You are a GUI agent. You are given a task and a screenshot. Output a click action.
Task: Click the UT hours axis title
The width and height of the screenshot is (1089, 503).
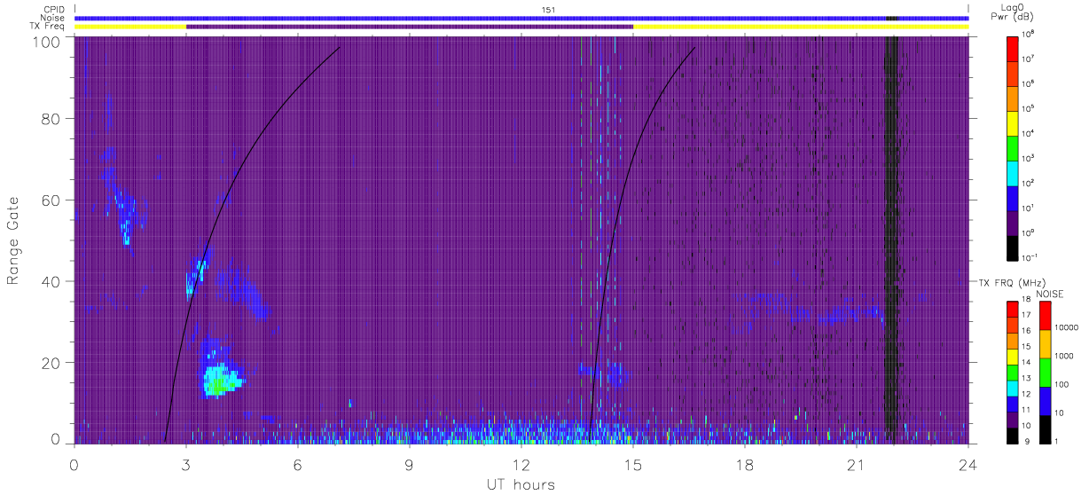[520, 484]
